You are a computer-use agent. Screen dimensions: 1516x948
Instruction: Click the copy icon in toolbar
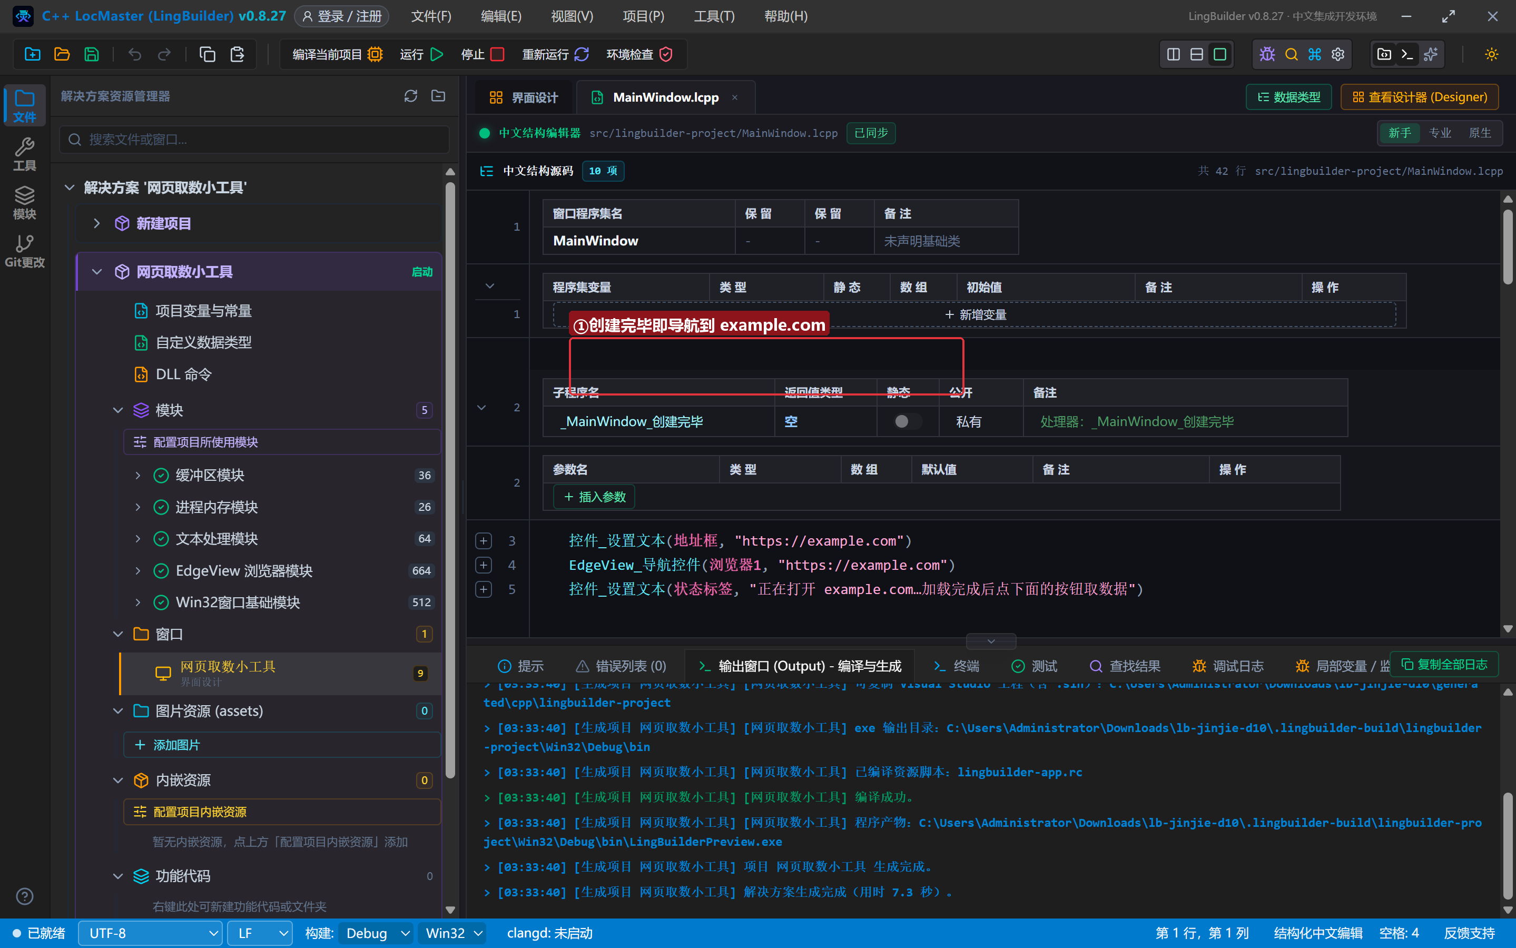[208, 54]
